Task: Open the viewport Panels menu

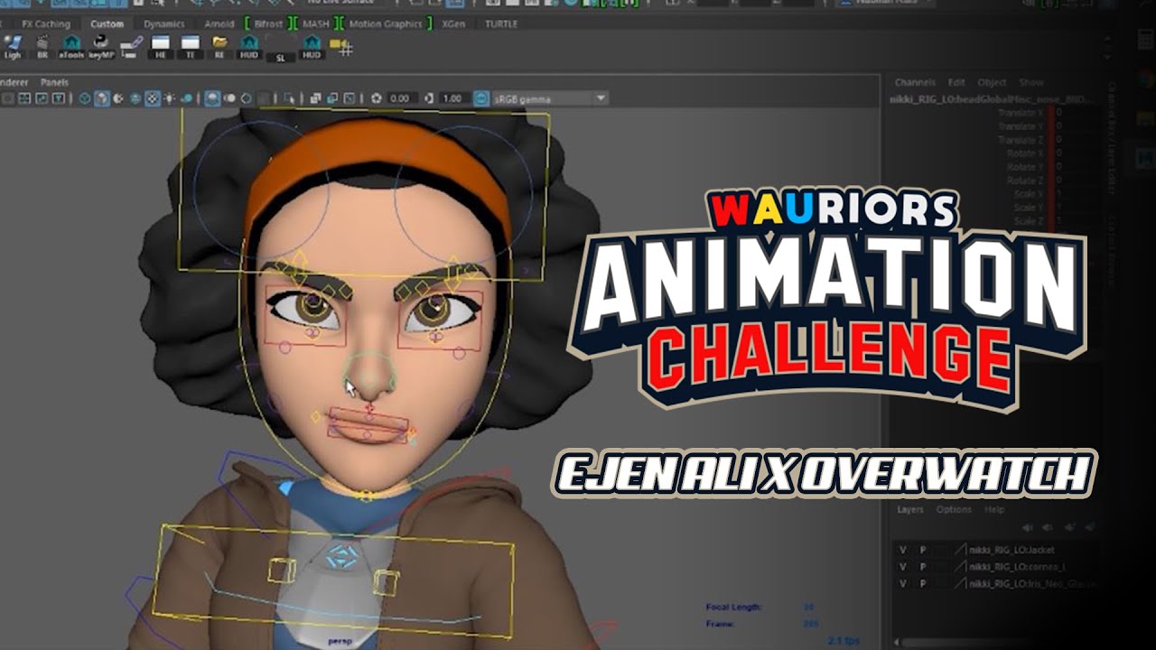Action: [54, 82]
